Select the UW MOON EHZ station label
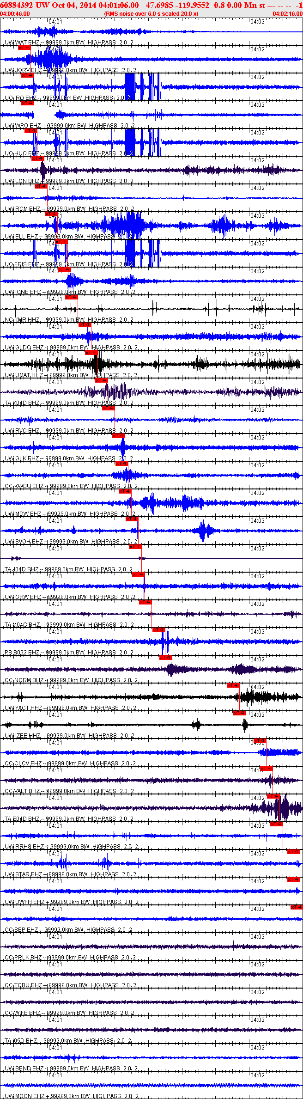 pos(72,1096)
